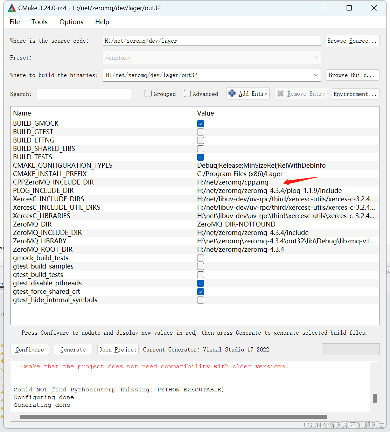
Task: Click the Open Project button
Action: pos(118,349)
